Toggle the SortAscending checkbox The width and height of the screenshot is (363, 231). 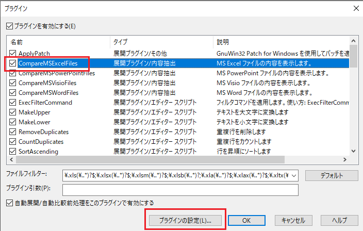point(12,152)
